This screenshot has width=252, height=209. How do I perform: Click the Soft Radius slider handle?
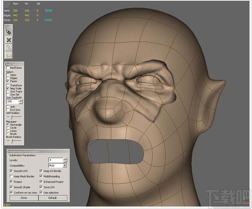click(x=12, y=116)
